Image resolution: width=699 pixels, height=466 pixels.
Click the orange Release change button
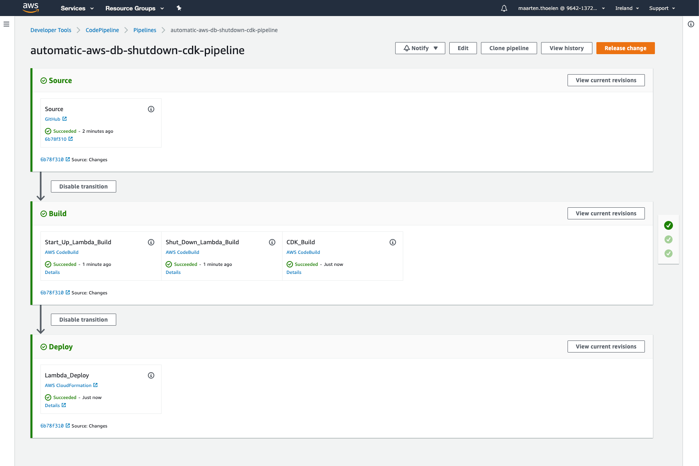coord(625,48)
